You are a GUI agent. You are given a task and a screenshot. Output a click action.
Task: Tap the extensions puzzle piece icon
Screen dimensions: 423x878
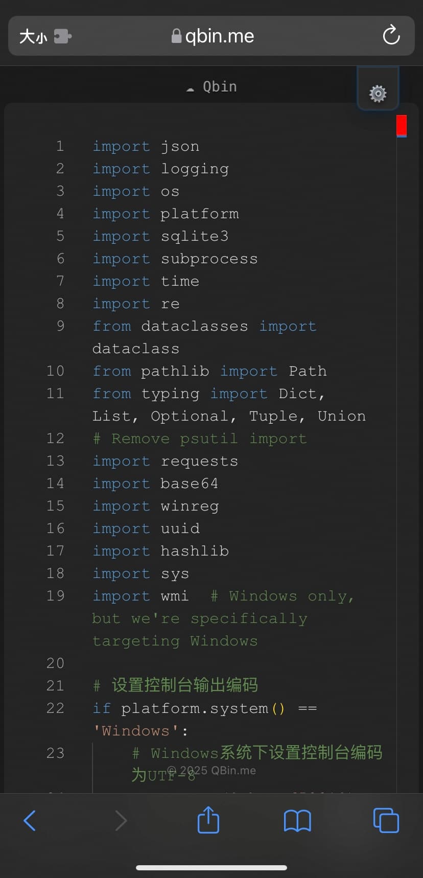coord(62,36)
